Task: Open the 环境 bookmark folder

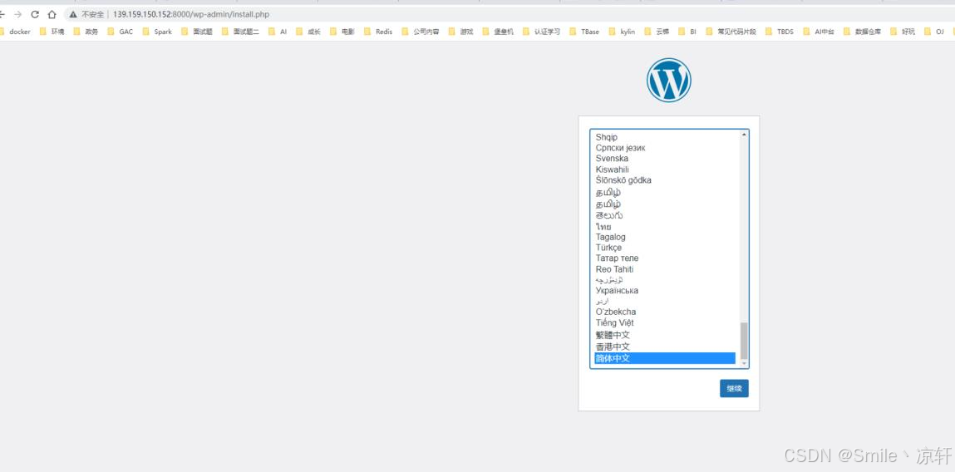Action: pos(52,32)
